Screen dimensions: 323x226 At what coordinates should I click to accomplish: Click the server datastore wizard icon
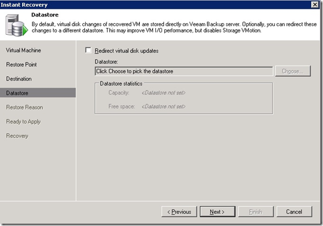tap(16, 25)
